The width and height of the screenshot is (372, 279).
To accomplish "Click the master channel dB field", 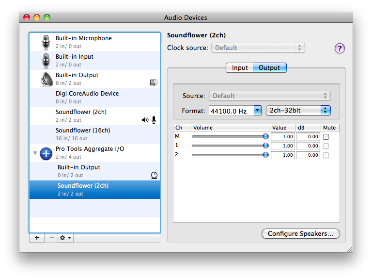I will click(x=308, y=137).
